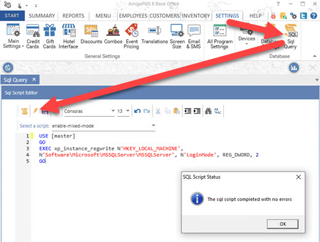The height and width of the screenshot is (242, 320).
Task: Switch to the HELP tab
Action: 255,16
